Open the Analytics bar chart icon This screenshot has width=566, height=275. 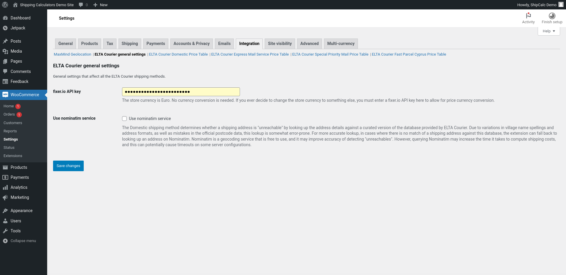5,187
